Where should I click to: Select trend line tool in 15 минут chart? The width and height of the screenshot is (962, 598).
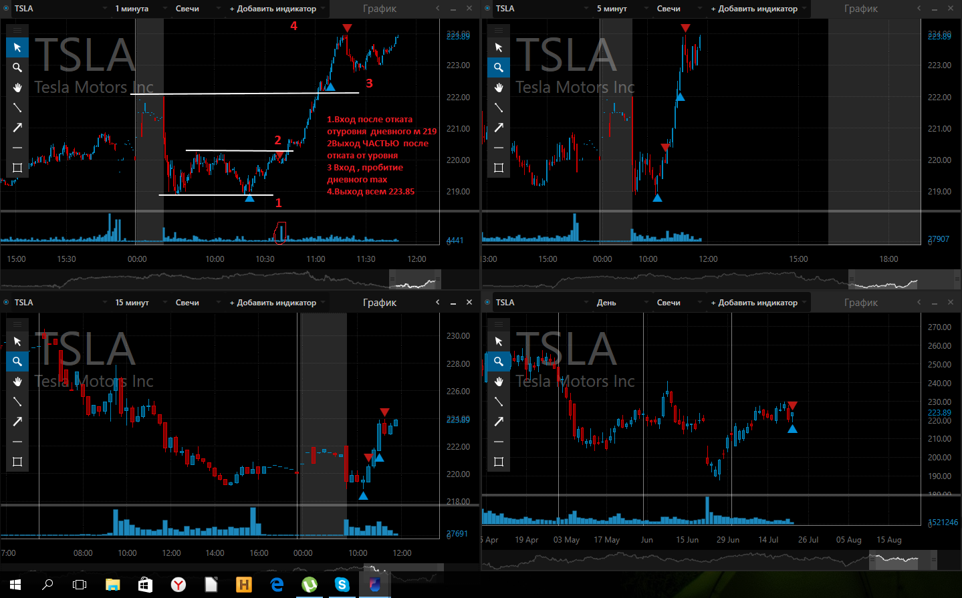click(17, 402)
